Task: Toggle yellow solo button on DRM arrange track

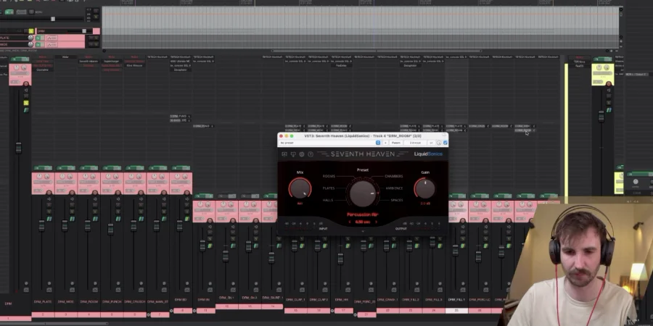Action: (x=30, y=31)
